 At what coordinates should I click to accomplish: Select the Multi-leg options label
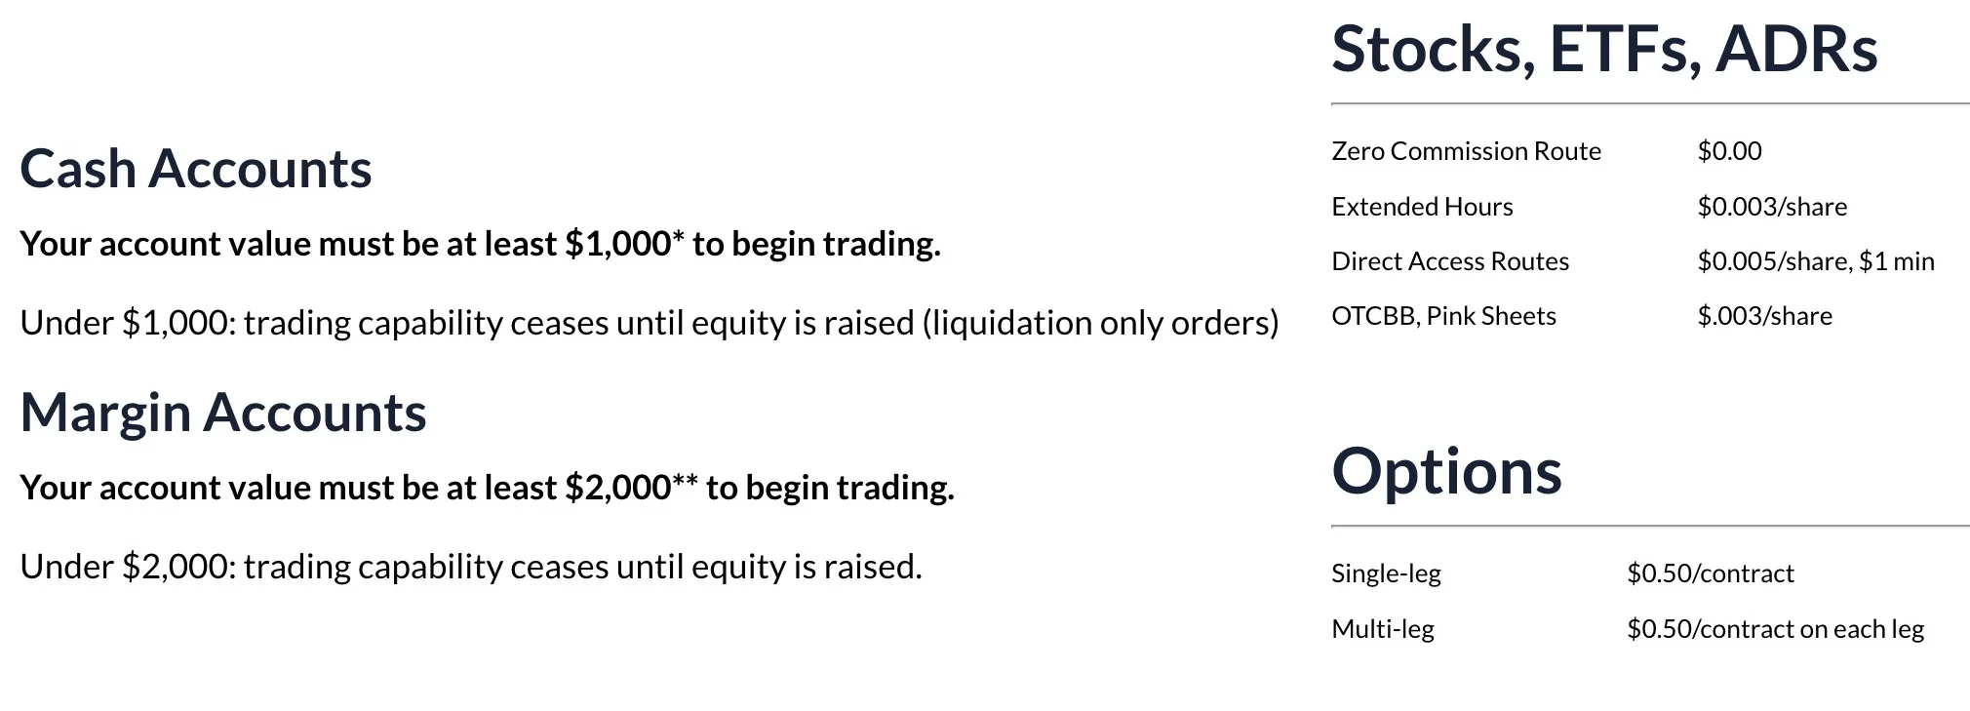1383,629
